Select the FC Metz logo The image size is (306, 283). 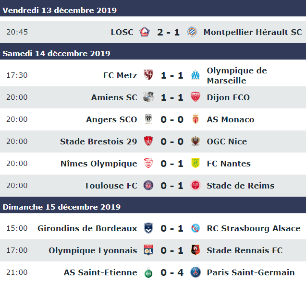148,75
